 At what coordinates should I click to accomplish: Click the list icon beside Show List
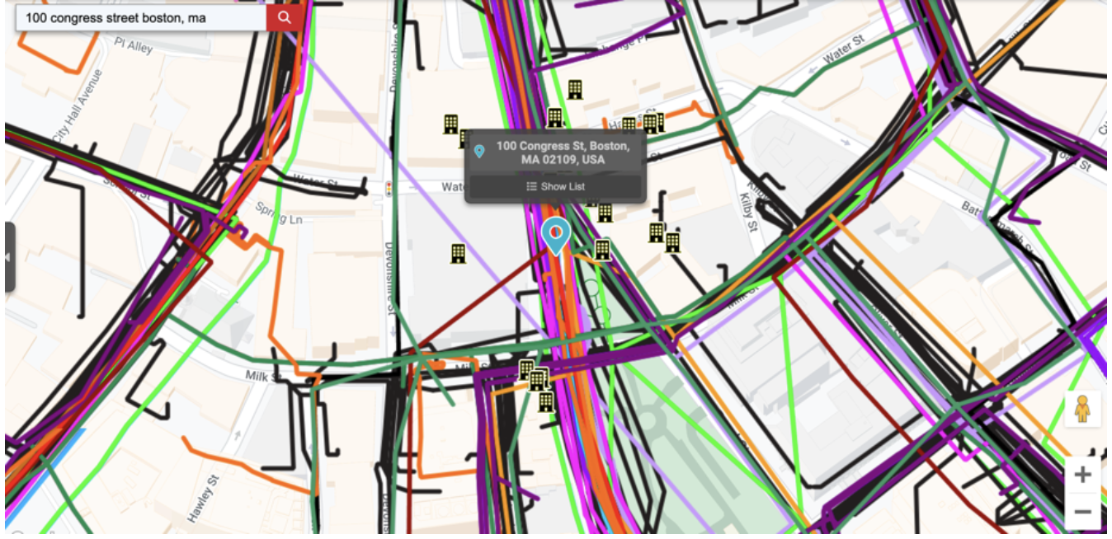click(x=531, y=186)
